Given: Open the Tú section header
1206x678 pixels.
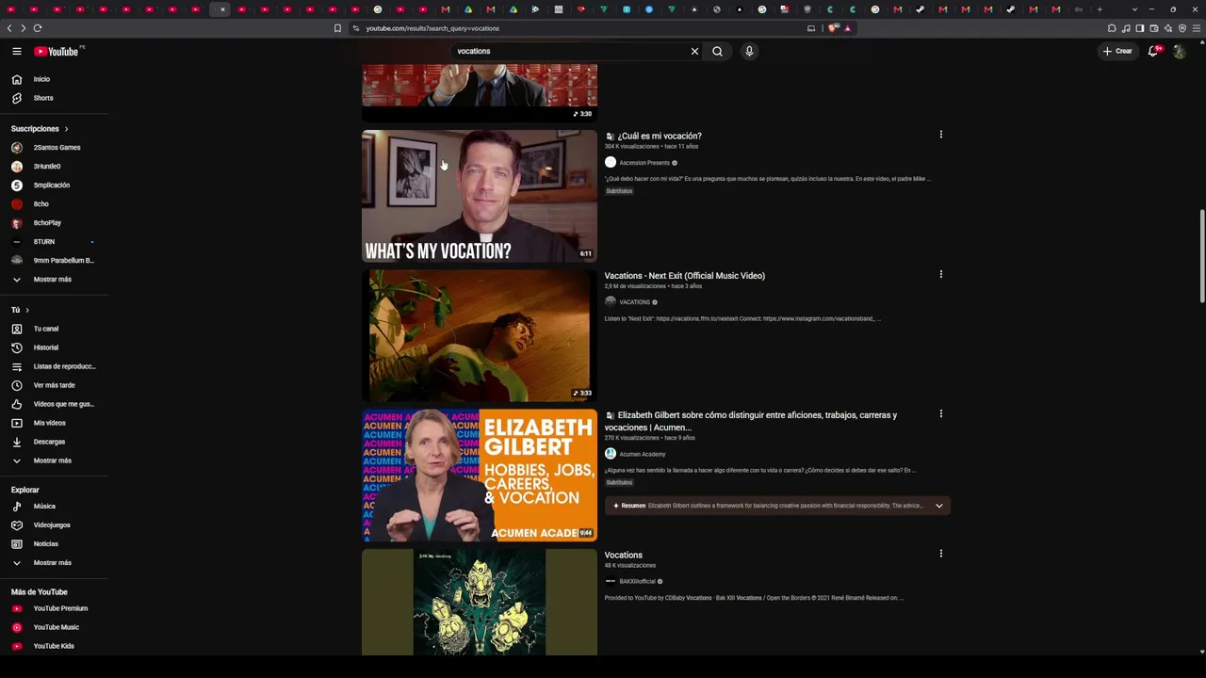Looking at the screenshot, I should [20, 310].
